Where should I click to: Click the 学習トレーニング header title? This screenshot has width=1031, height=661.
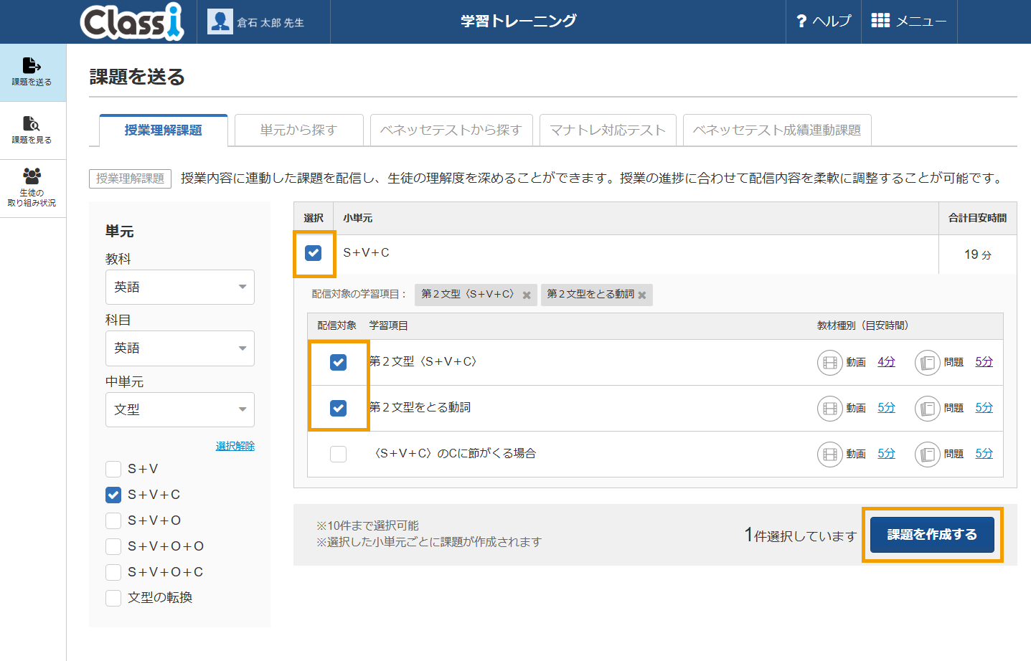click(x=518, y=21)
